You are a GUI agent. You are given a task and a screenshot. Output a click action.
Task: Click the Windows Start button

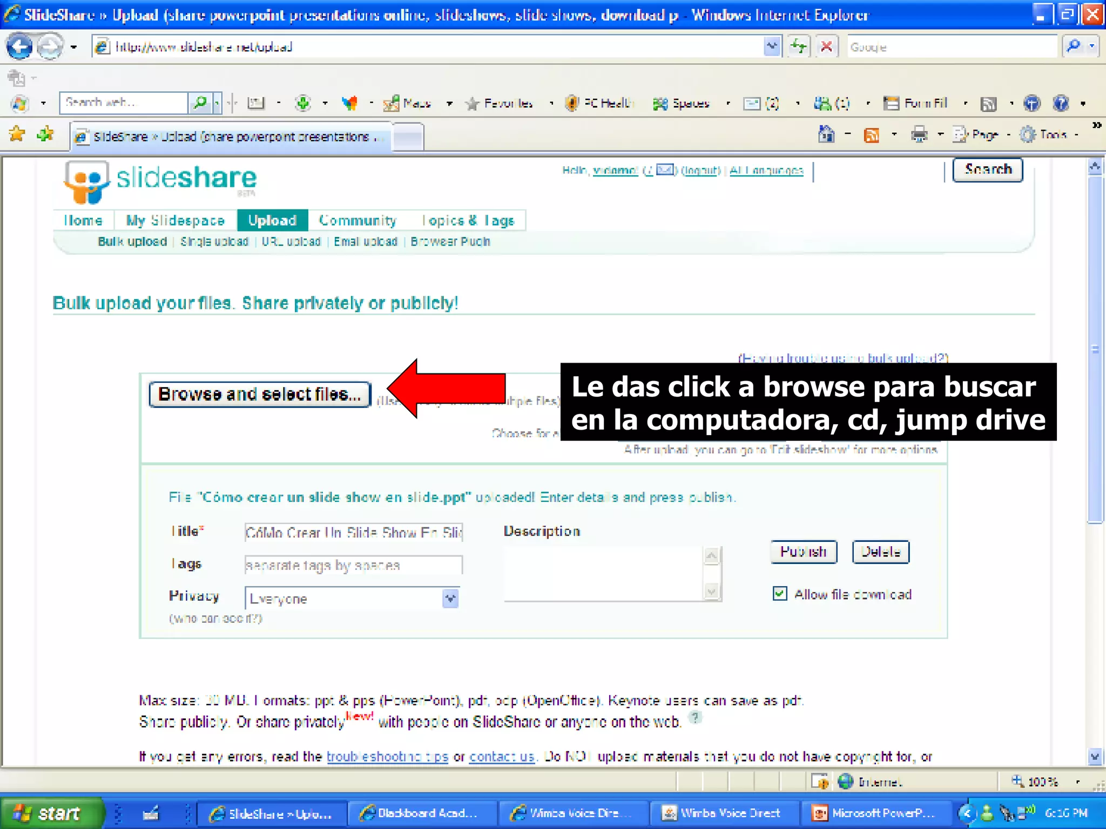tap(52, 813)
